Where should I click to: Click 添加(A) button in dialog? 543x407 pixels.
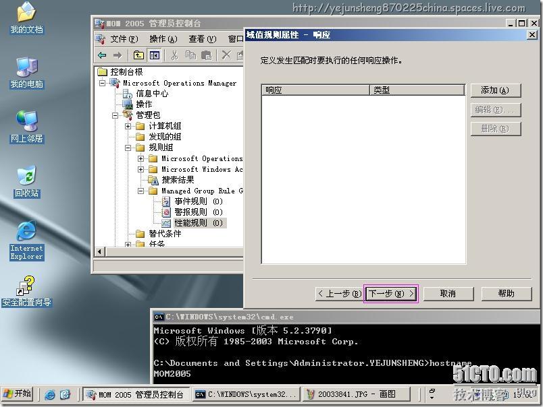click(495, 90)
